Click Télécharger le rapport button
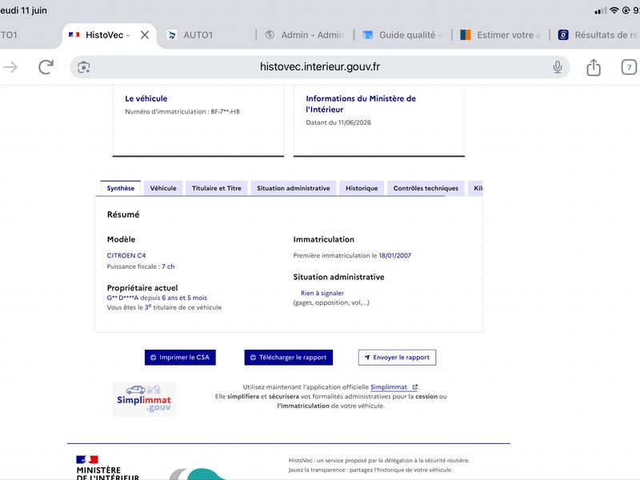This screenshot has width=640, height=480. click(289, 357)
